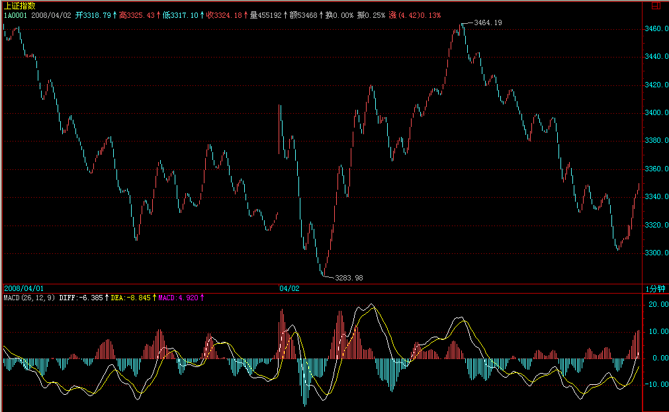Click the volume 量455192 readout
Screen dimensions: 669x412
point(266,15)
